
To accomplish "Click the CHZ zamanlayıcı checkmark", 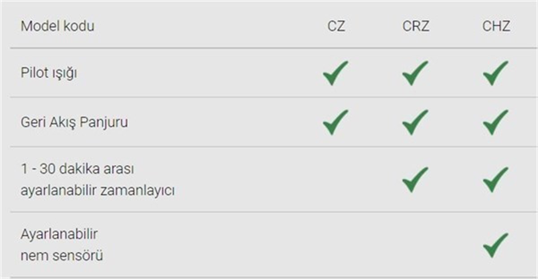I will pos(495,179).
